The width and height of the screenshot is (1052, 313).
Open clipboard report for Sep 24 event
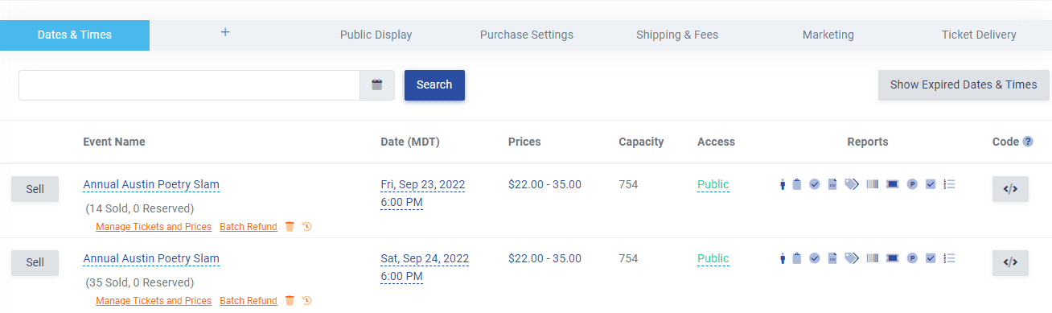click(797, 258)
